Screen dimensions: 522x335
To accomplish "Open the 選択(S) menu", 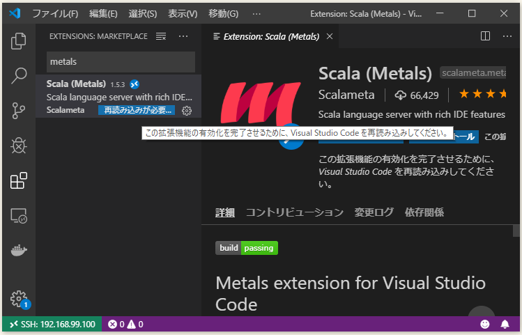I will click(142, 14).
